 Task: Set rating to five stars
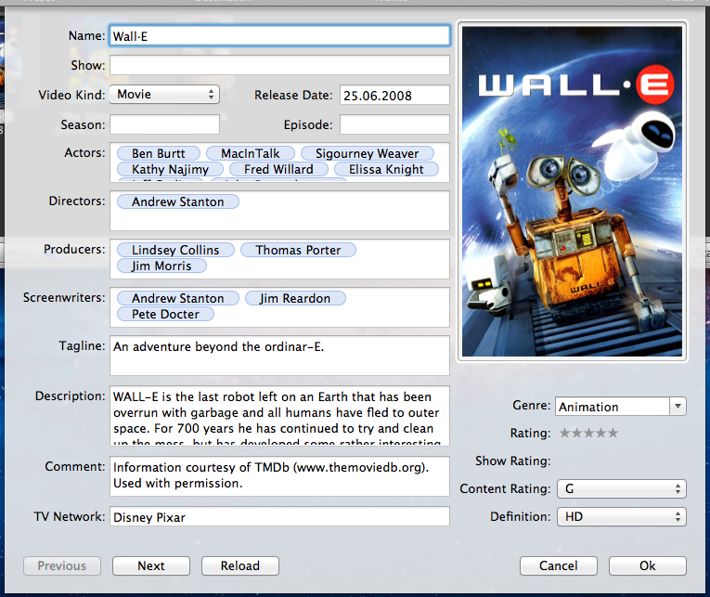613,433
